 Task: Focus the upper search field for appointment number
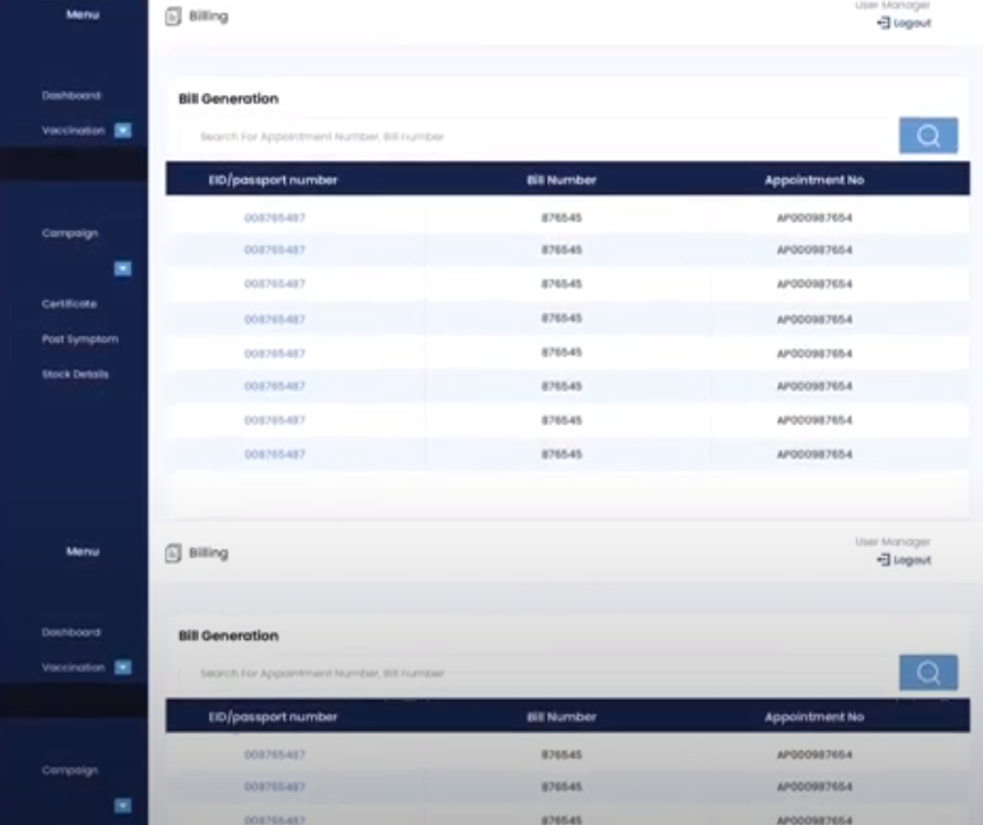point(538,136)
